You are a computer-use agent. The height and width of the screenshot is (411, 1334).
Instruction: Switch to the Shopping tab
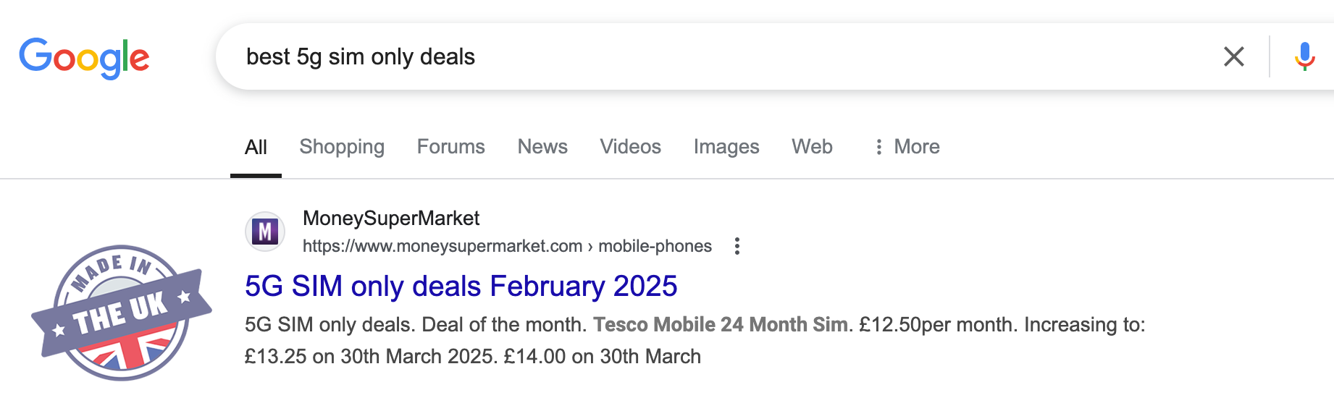point(342,147)
